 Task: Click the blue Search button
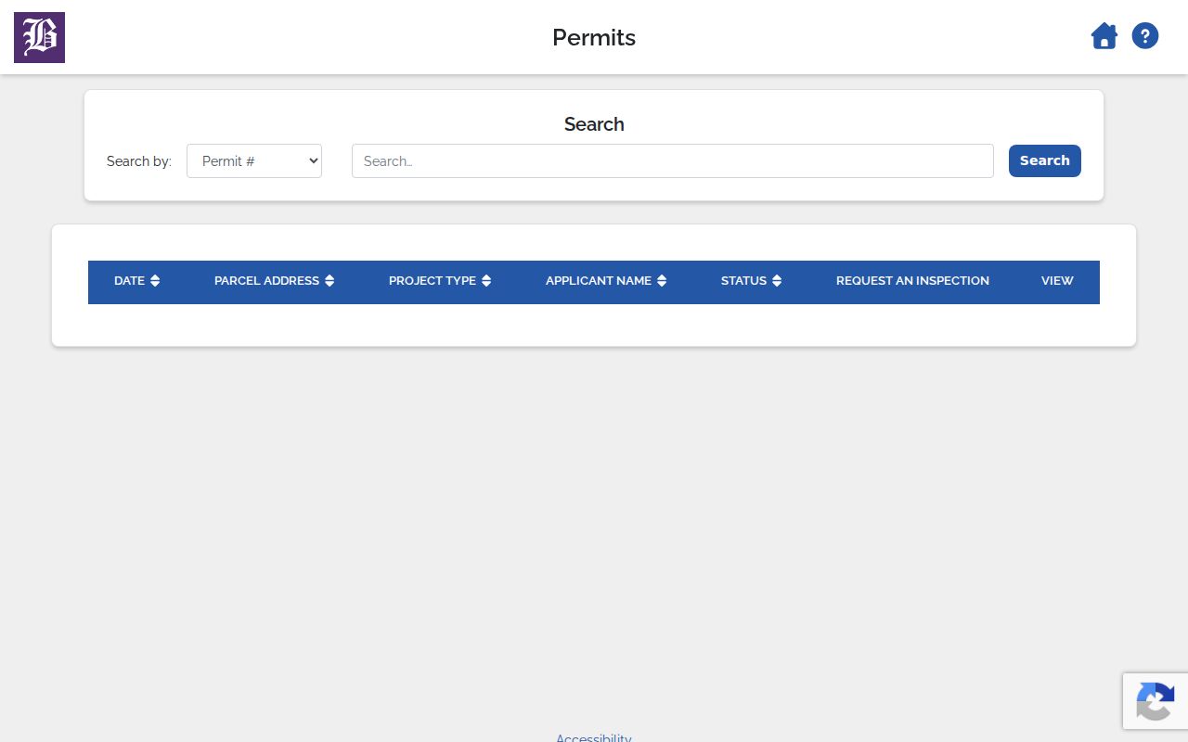[1045, 160]
